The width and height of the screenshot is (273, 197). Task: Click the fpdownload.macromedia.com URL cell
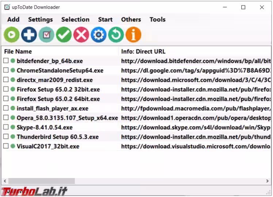click(x=196, y=108)
